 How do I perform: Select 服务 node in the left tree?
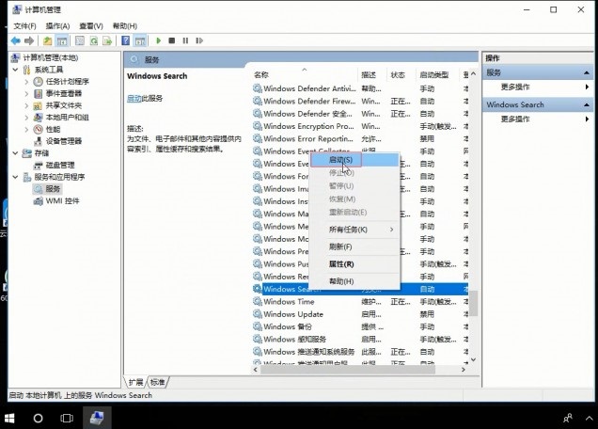53,188
